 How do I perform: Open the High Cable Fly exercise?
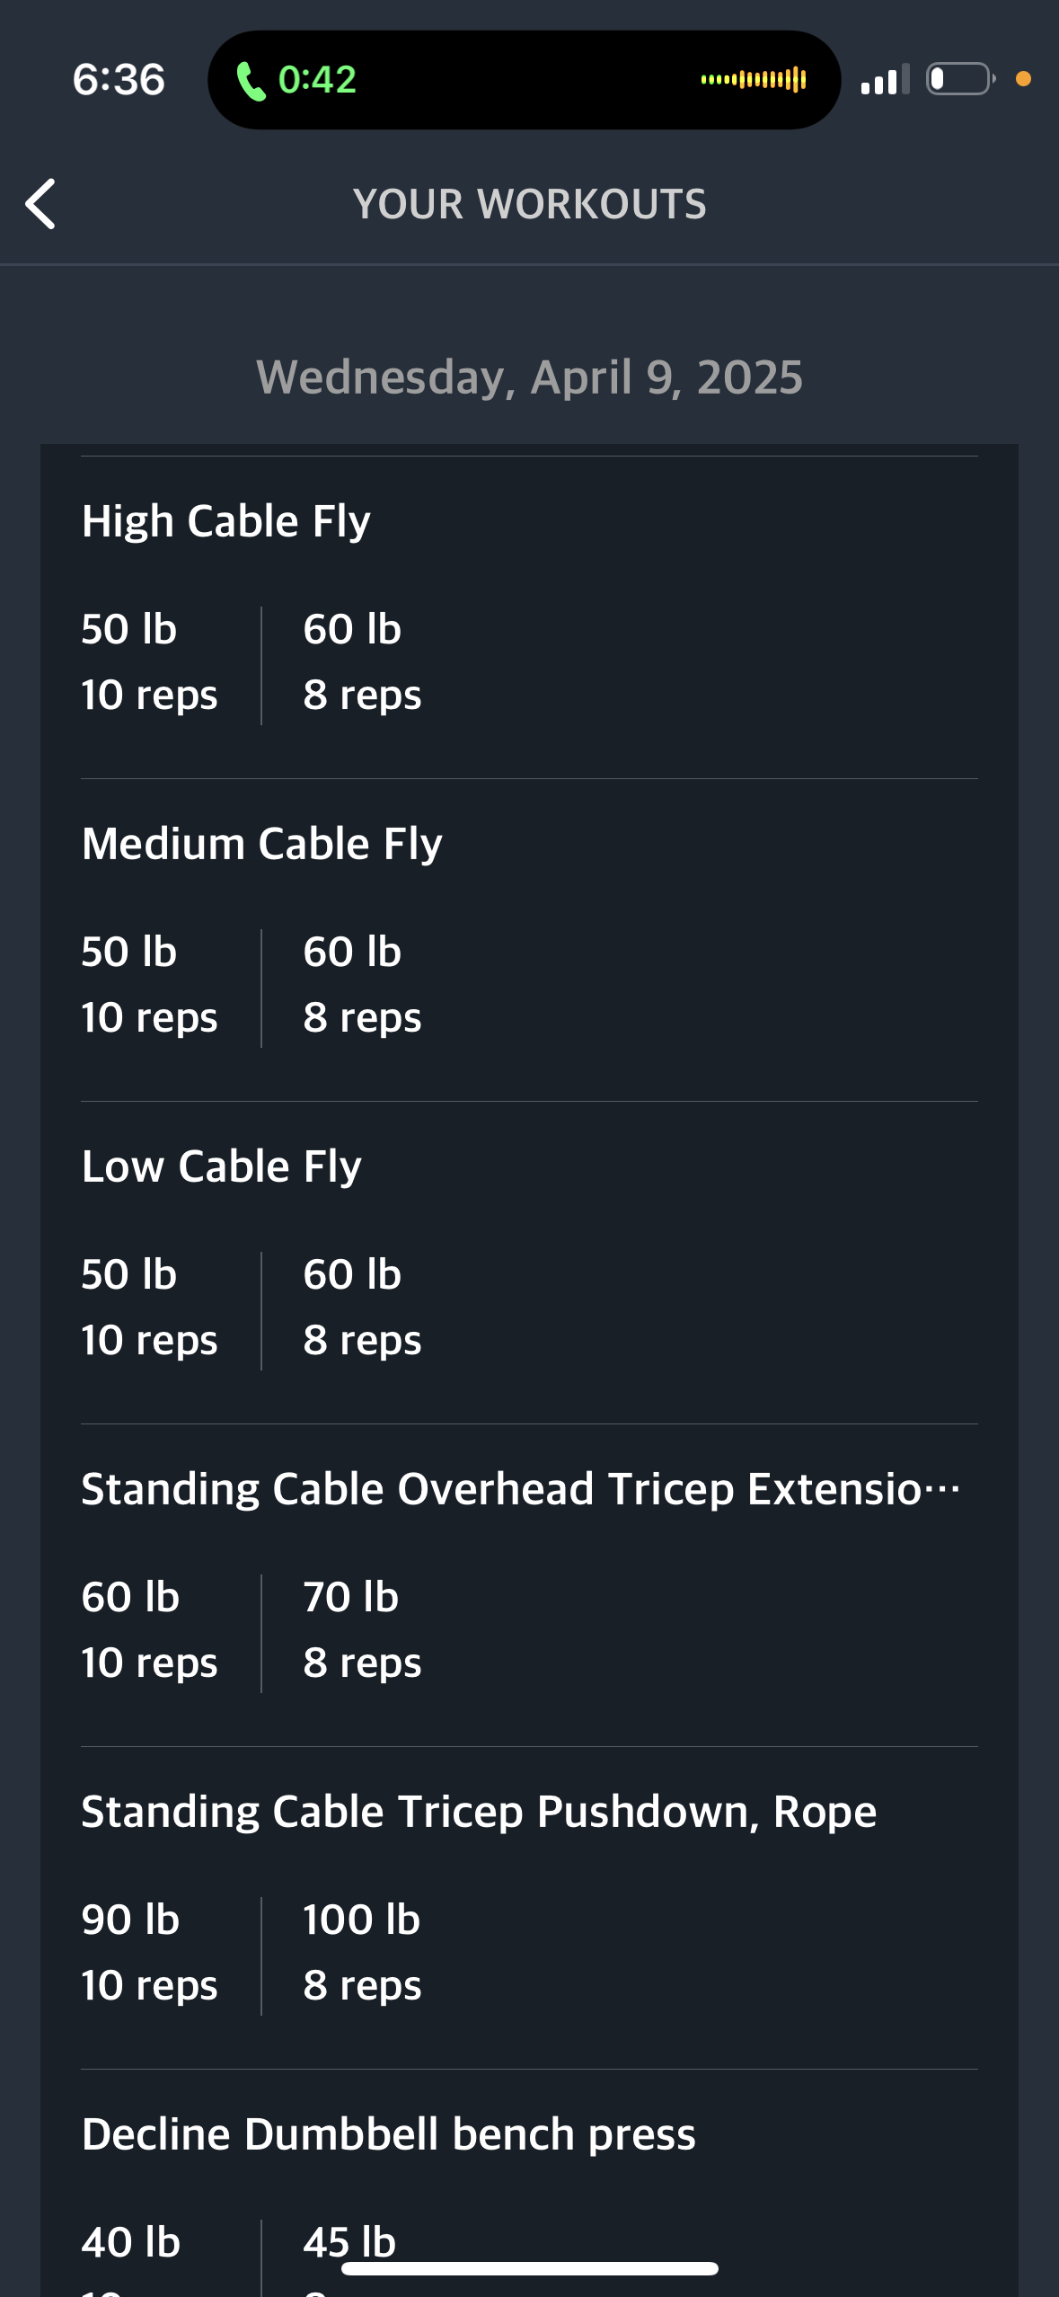point(226,521)
